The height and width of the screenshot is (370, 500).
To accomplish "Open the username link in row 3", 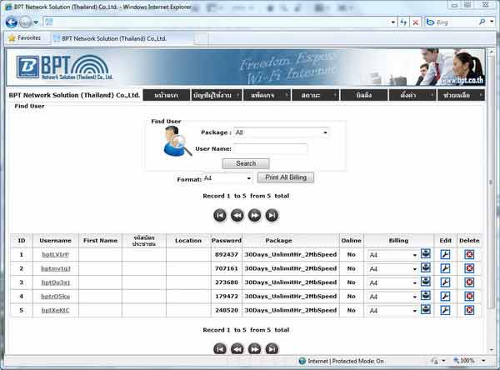I will pos(56,282).
